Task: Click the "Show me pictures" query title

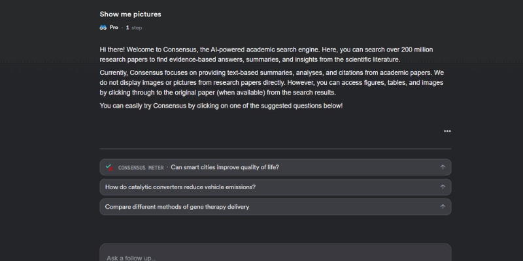Action: click(x=130, y=14)
